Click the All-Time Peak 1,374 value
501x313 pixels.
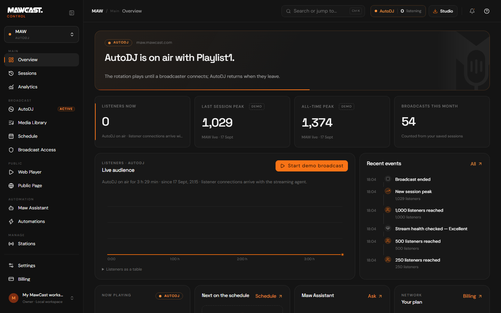317,122
